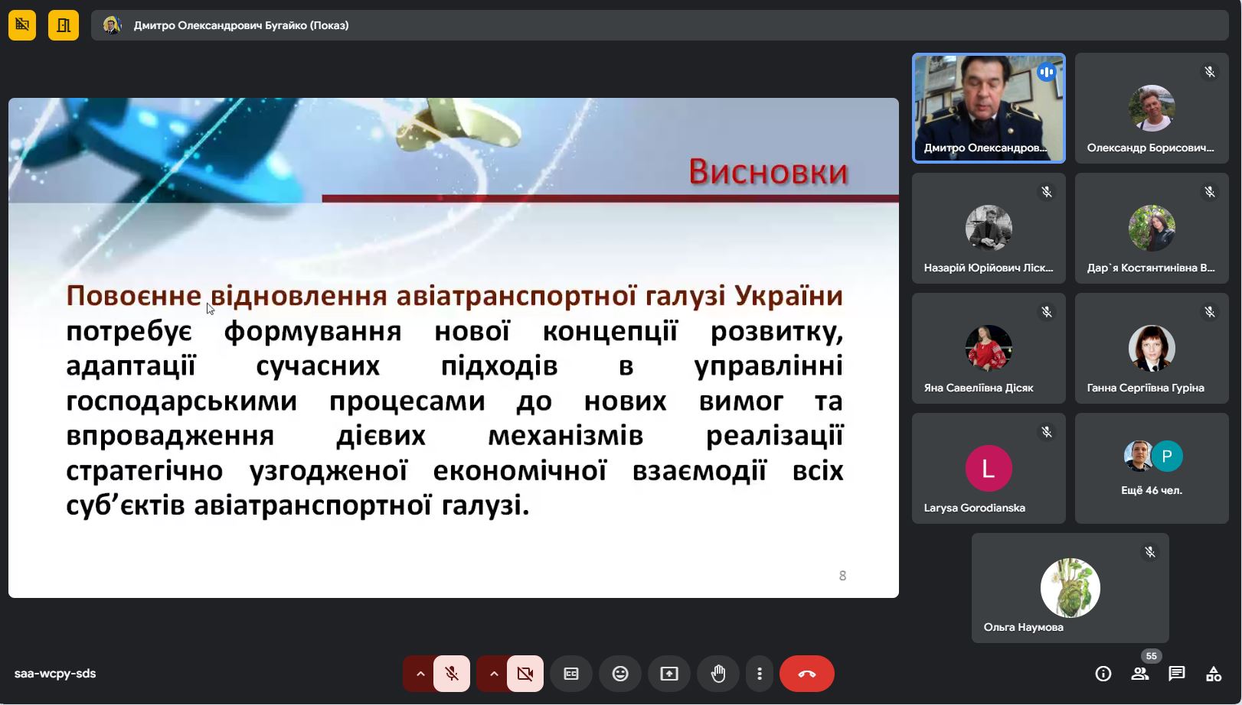
Task: Send an emoji reaction
Action: 620,674
